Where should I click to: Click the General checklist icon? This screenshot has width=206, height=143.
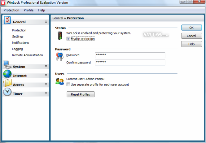pos(7,20)
